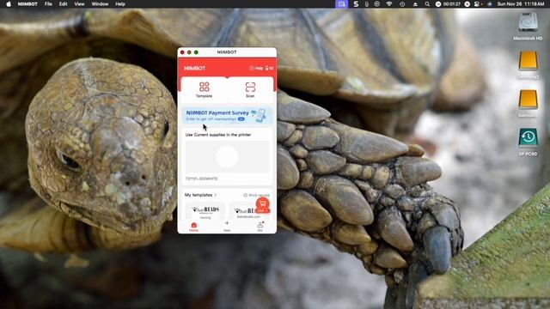
Task: Click recording timer 00:01:27
Action: pos(452,4)
